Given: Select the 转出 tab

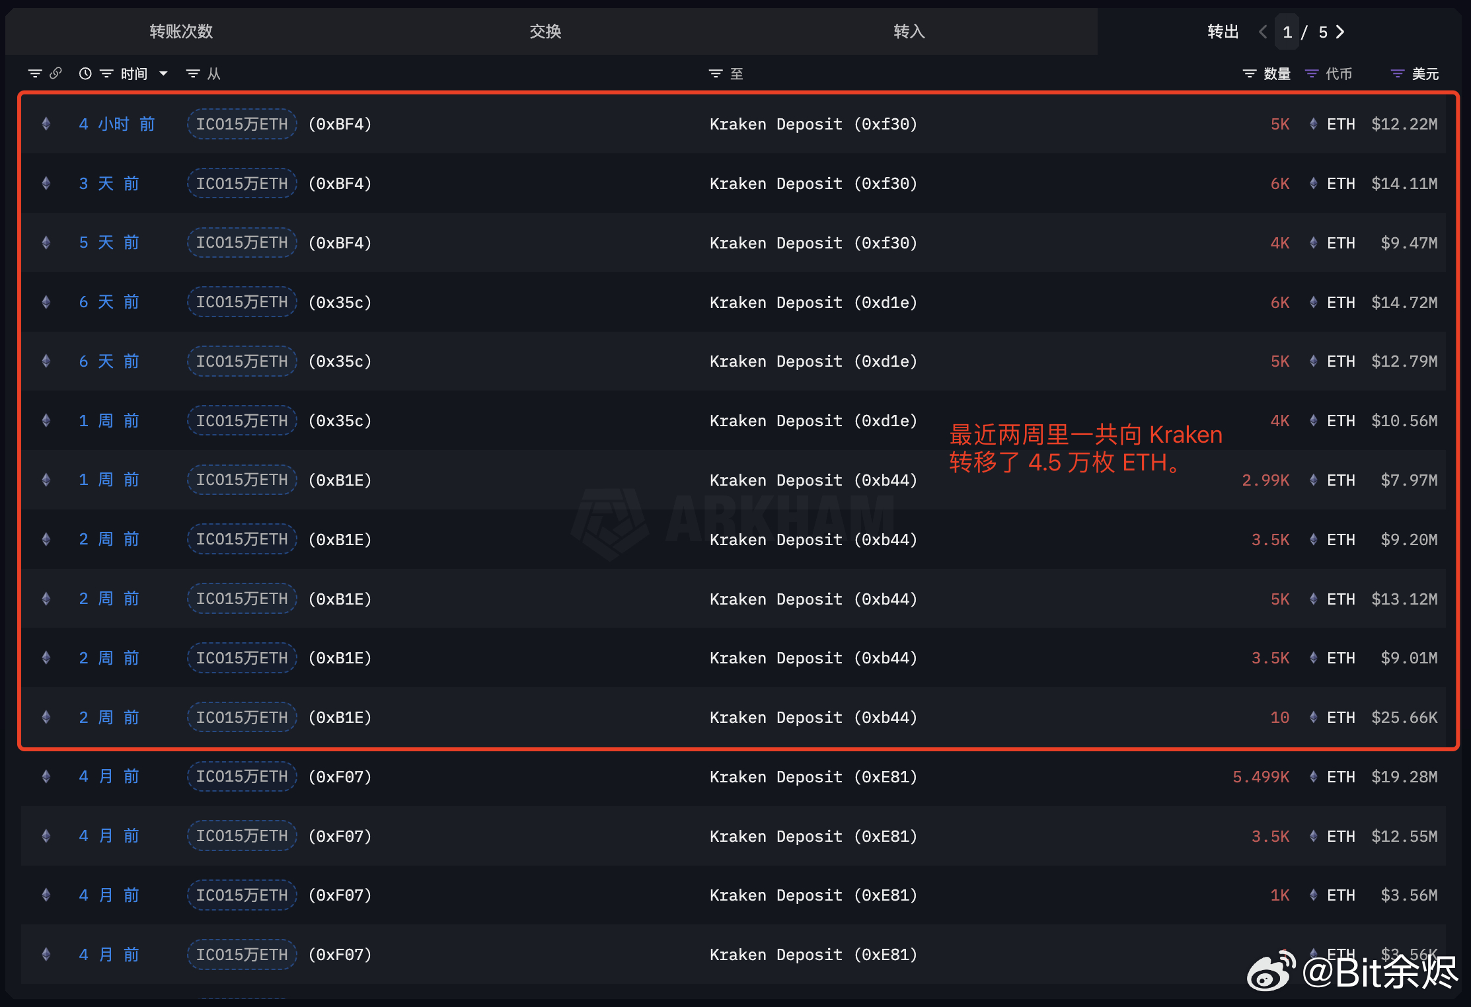Looking at the screenshot, I should (1223, 32).
